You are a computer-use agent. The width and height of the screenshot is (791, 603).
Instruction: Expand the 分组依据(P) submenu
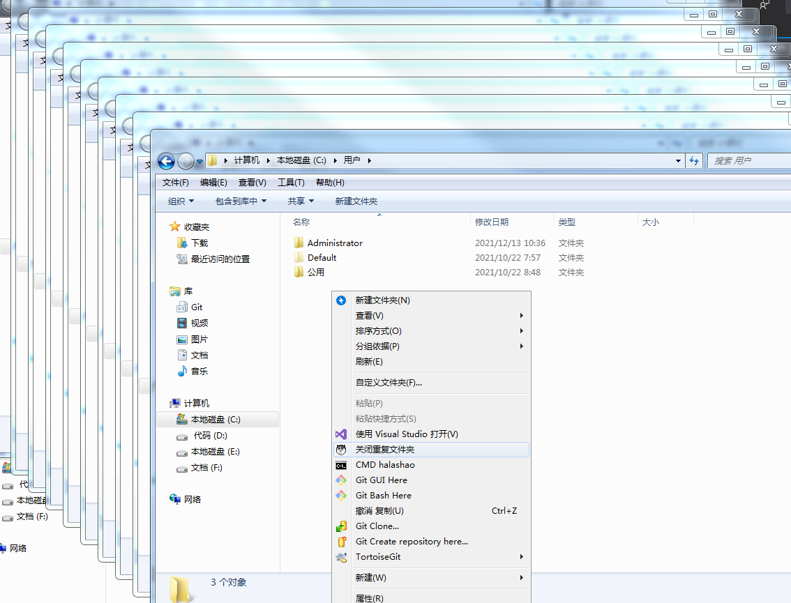click(431, 346)
